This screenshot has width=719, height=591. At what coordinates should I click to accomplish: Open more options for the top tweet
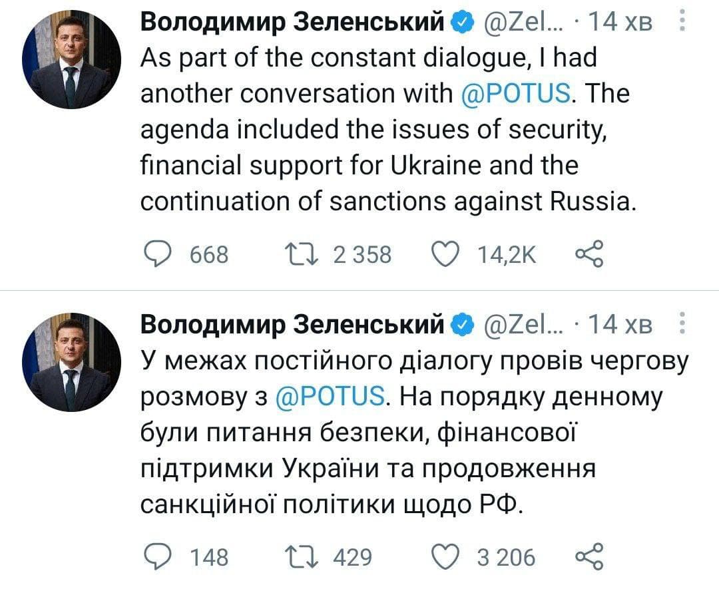pos(681,23)
